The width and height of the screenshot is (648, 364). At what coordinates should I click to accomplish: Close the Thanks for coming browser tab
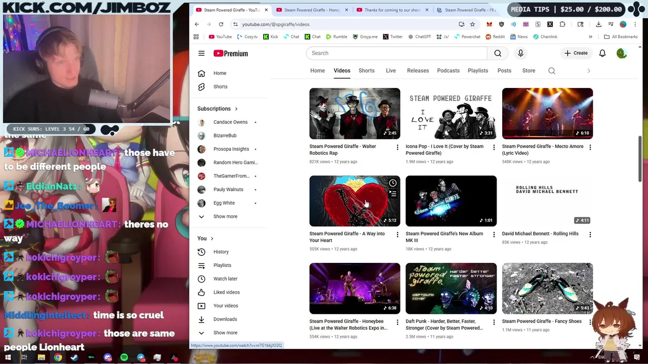tap(427, 10)
